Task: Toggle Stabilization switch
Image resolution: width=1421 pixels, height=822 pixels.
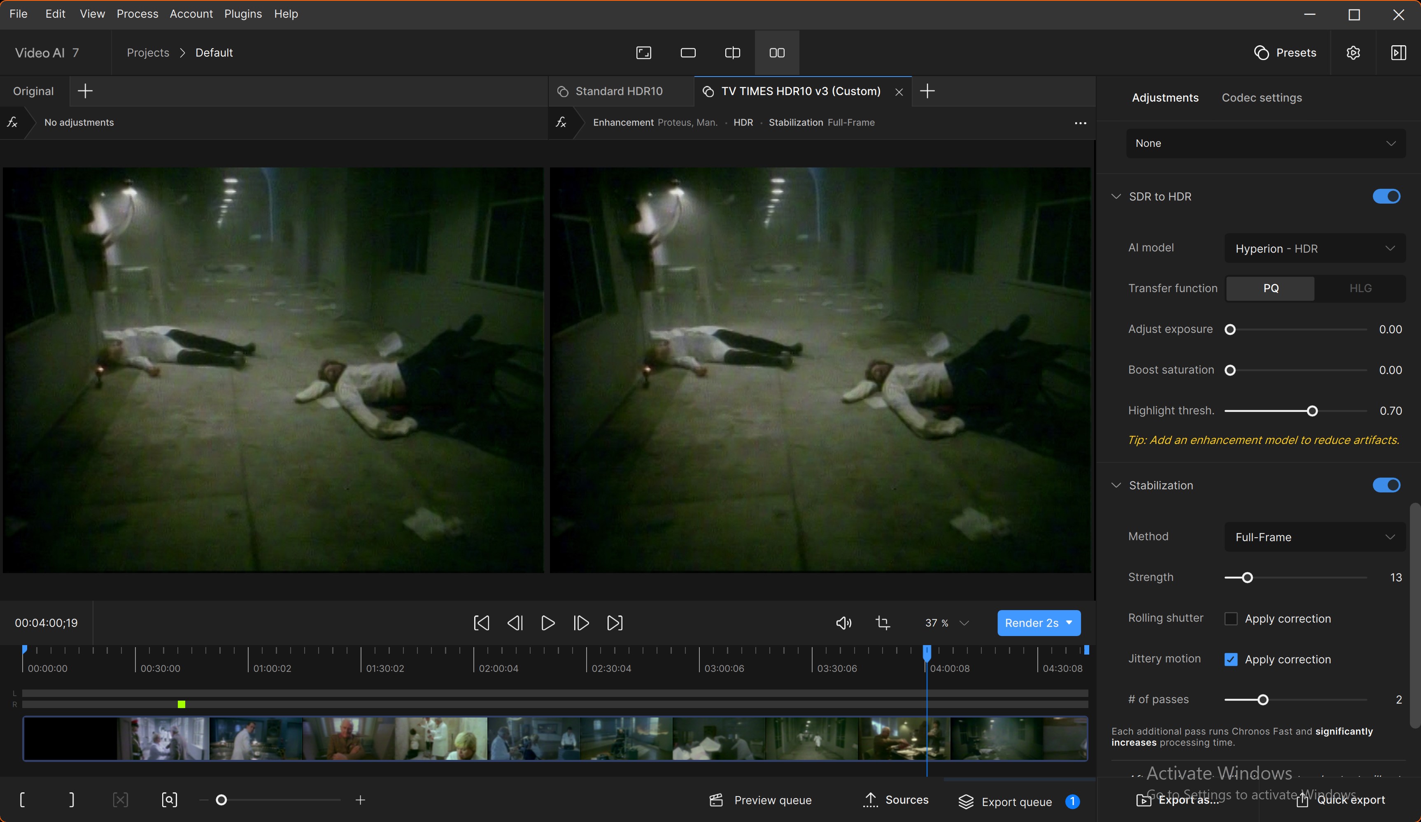Action: [1386, 485]
